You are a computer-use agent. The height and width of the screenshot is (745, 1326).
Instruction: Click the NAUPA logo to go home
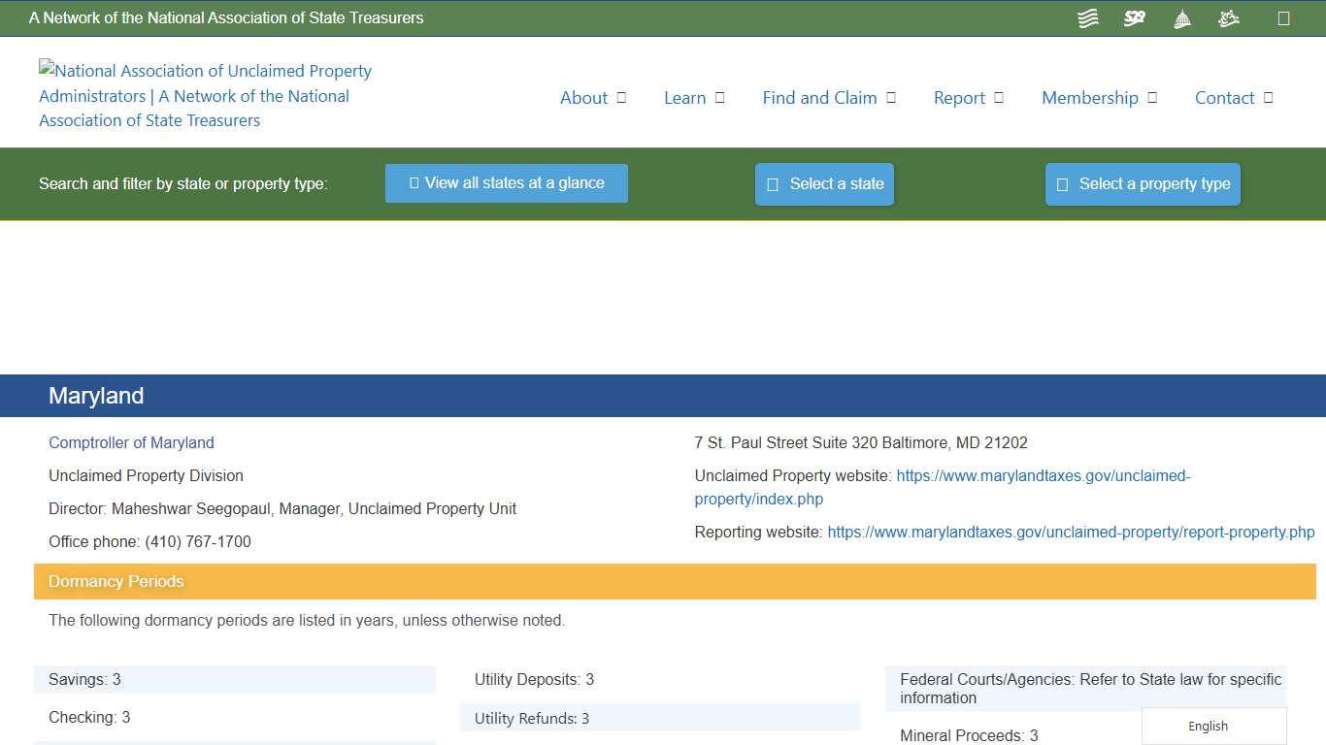[204, 94]
